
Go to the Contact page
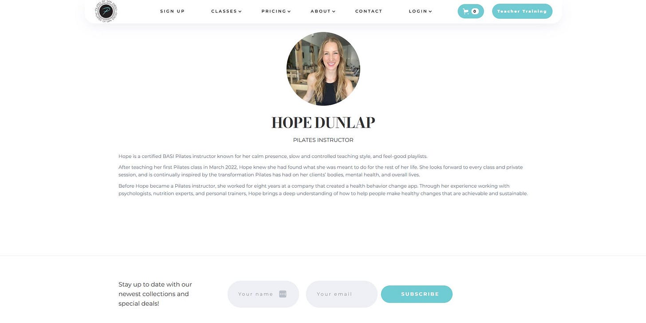click(x=369, y=11)
